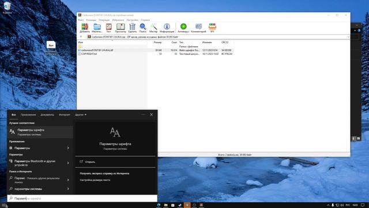Click the Добавить (Add) toolbar icon
Image resolution: width=369 pixels, height=208 pixels.
[x=85, y=28]
